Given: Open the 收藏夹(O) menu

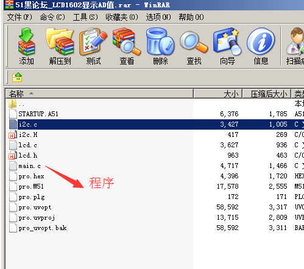Looking at the screenshot, I should 122,17.
